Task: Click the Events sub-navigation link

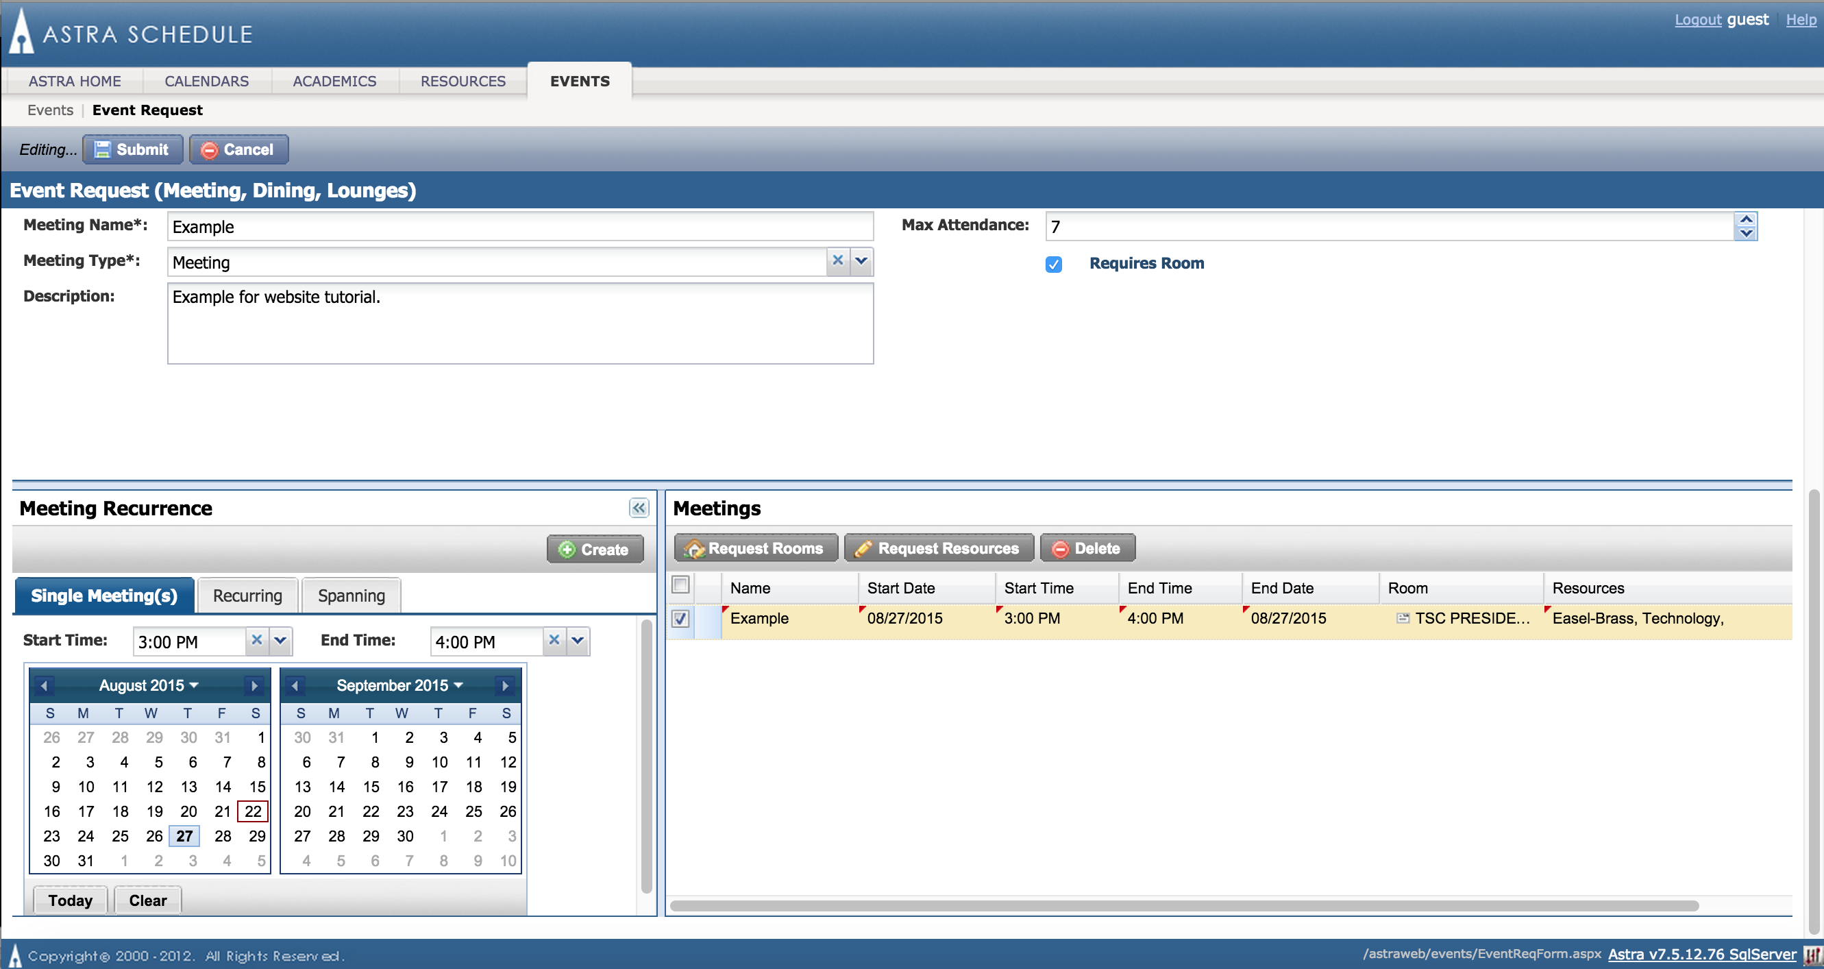Action: tap(50, 110)
